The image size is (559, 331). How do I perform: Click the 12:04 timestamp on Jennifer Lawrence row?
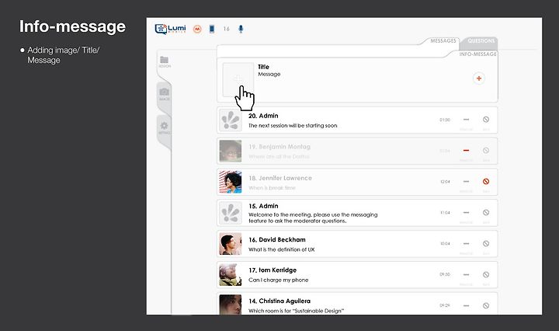click(x=445, y=182)
